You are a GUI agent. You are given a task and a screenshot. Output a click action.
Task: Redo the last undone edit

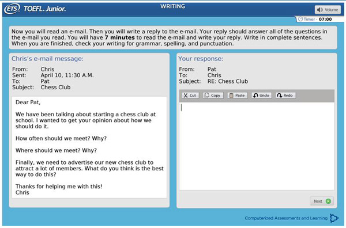[x=285, y=96]
